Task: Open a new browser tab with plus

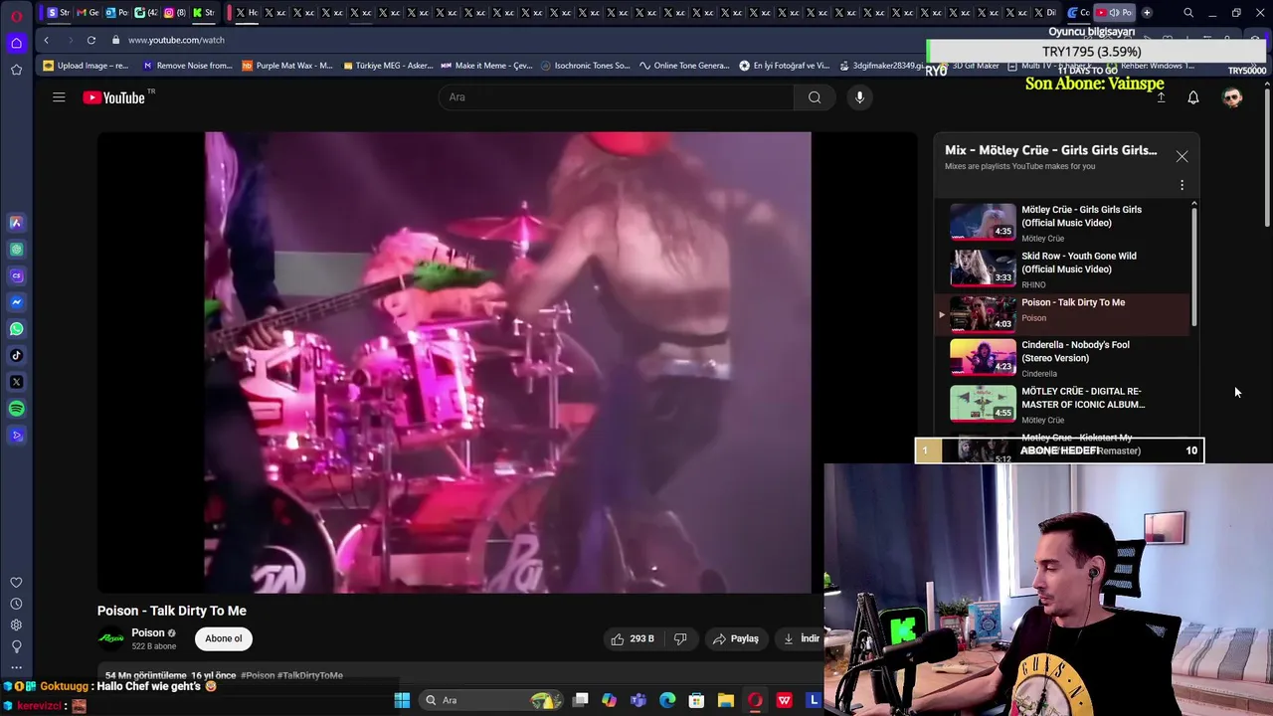Action: 1147,13
